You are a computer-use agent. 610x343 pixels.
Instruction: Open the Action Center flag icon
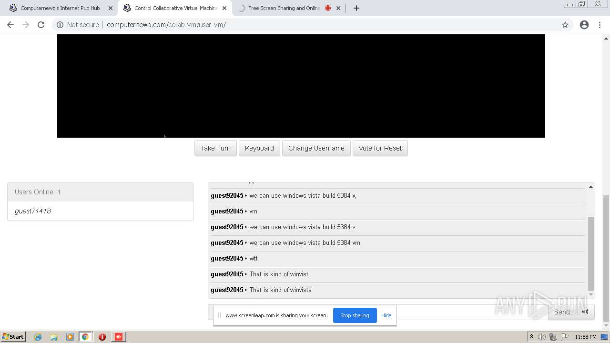tap(565, 337)
